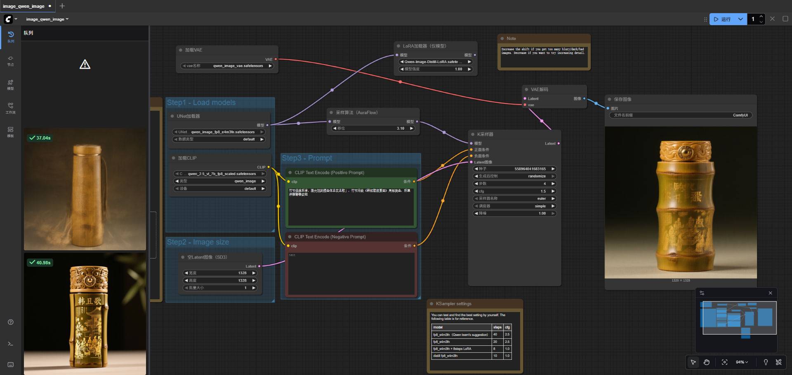Select the hand pan tool
Image resolution: width=792 pixels, height=375 pixels.
tap(707, 362)
